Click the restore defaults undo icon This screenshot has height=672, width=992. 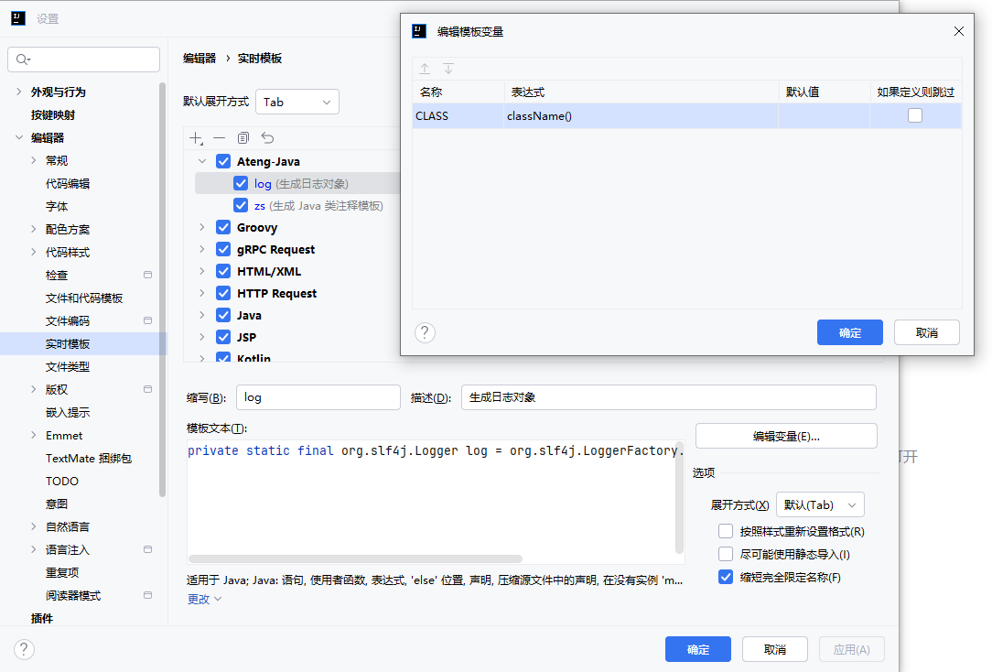[267, 138]
